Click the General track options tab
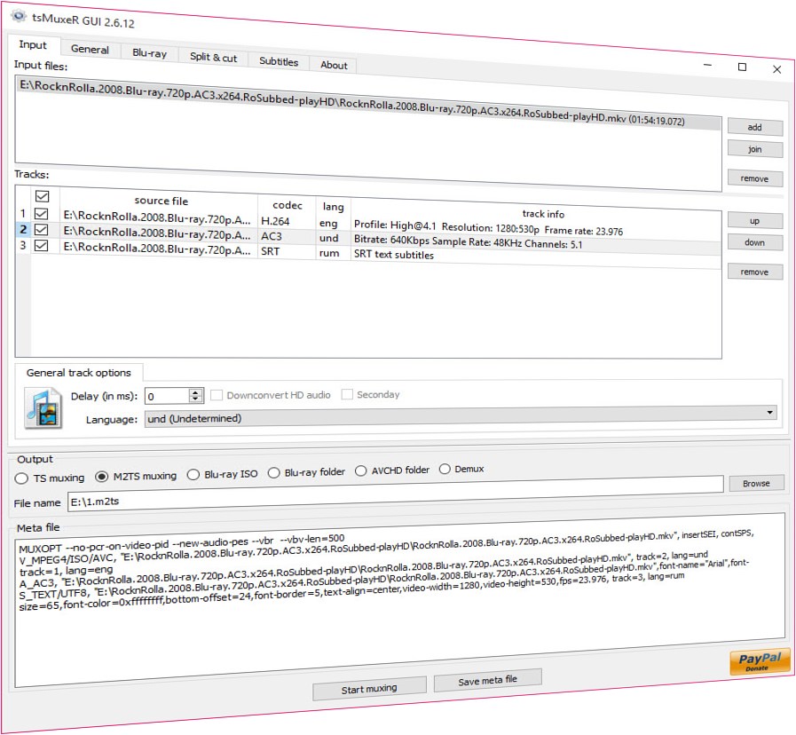 click(x=79, y=372)
